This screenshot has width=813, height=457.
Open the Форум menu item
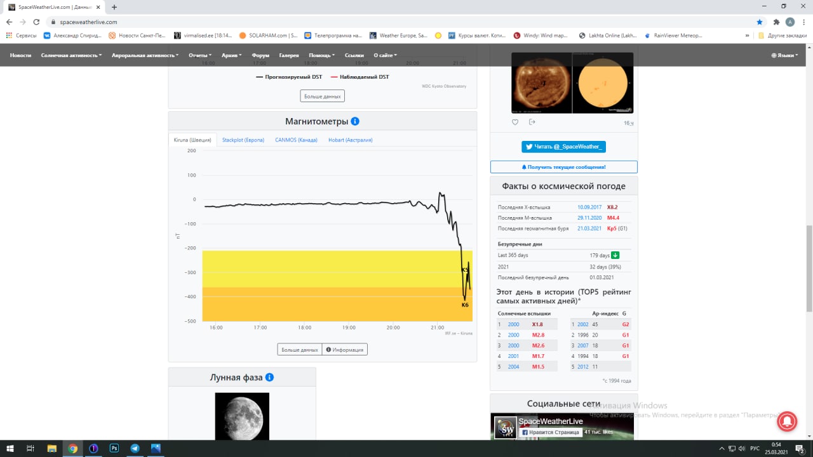(x=260, y=55)
